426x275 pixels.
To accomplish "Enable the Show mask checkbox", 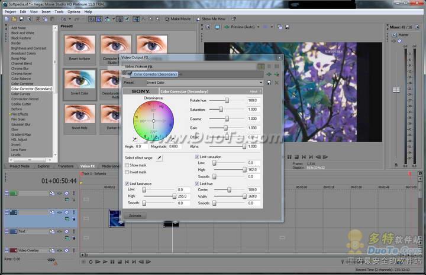I will tap(127, 165).
